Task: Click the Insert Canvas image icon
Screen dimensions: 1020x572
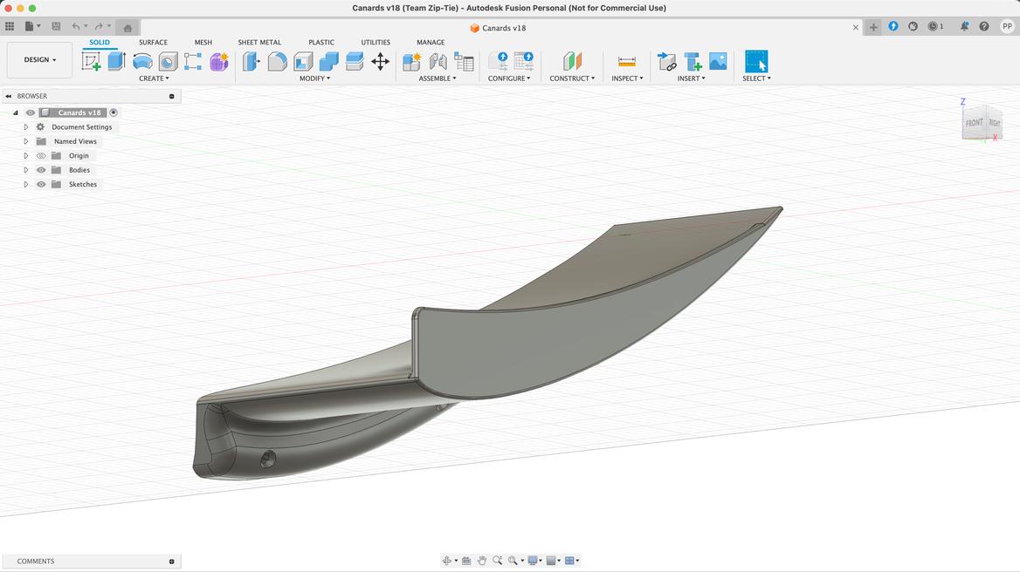Action: click(x=718, y=61)
